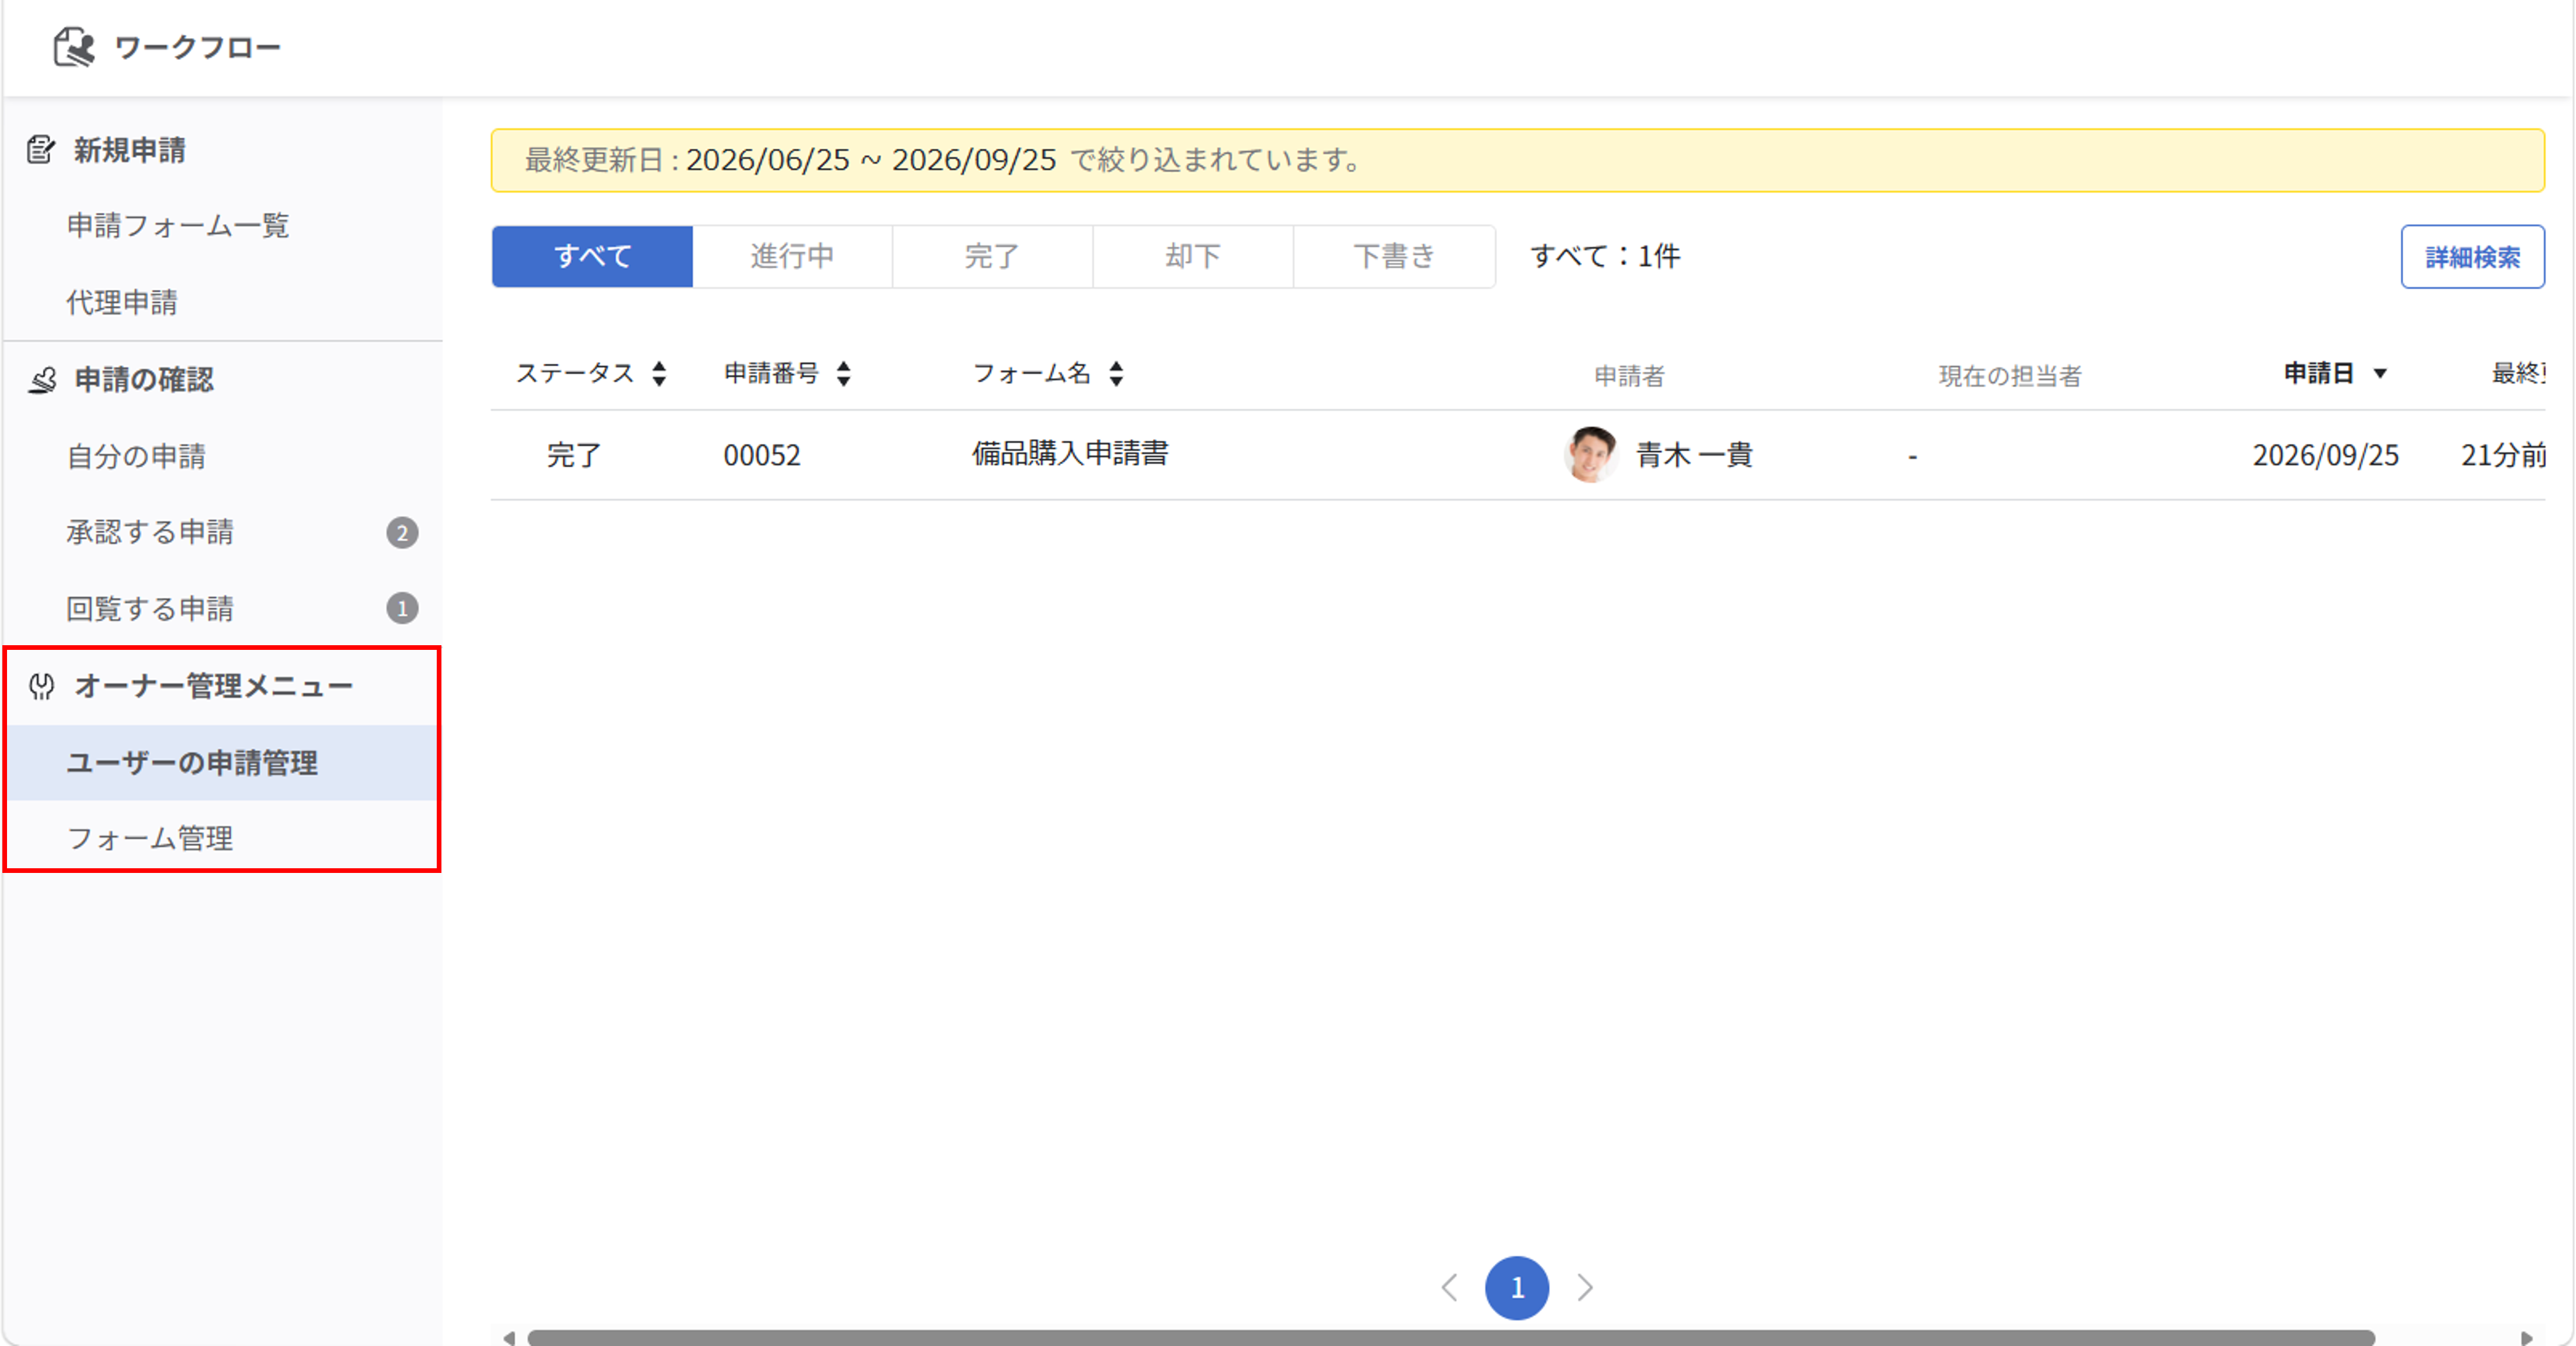This screenshot has width=2576, height=1346.
Task: Click the ワークフロー app logo icon
Action: [x=74, y=47]
